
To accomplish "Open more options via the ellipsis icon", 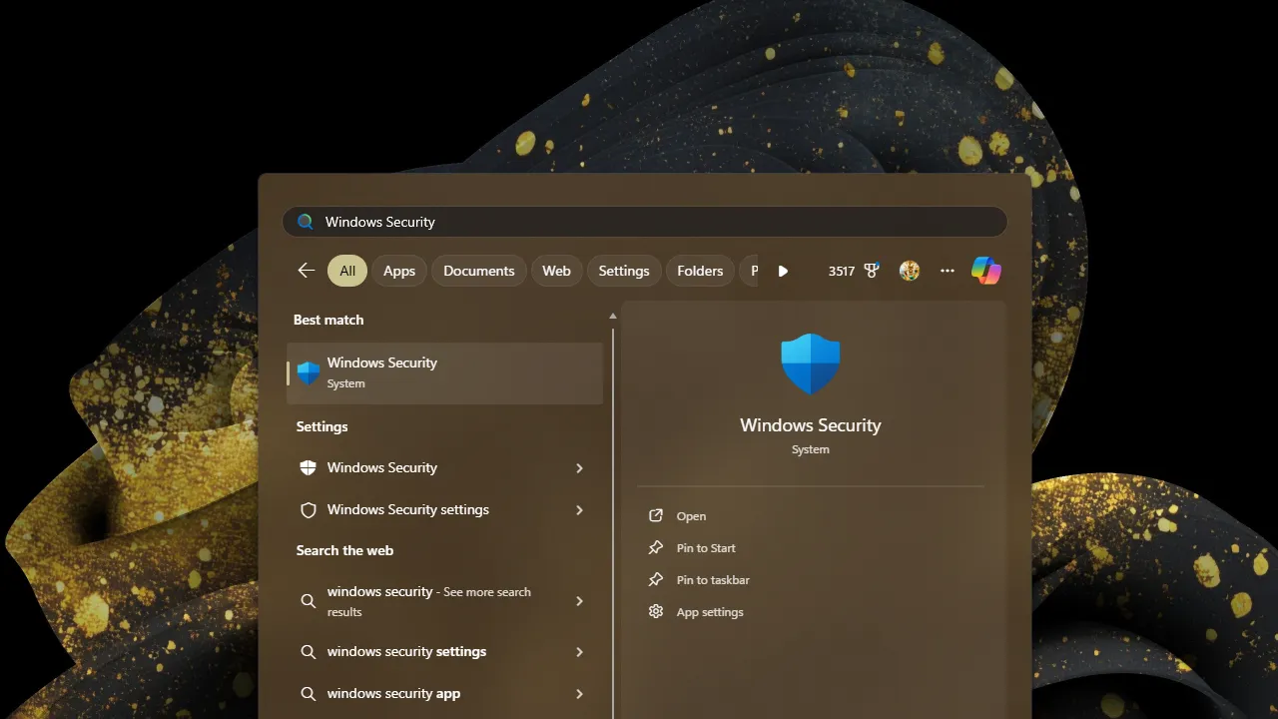I will [947, 270].
